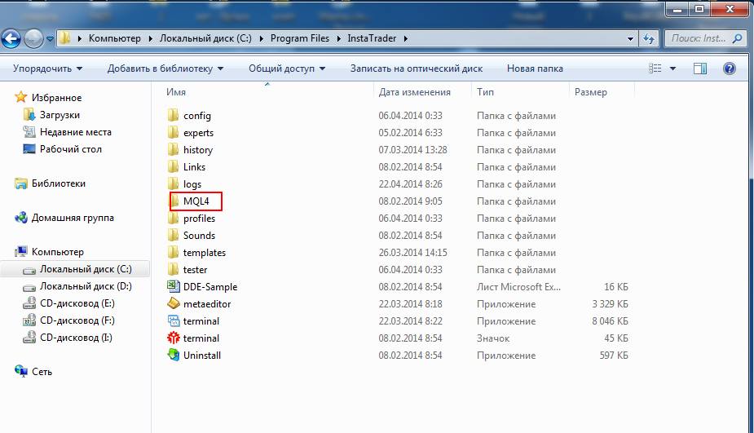The height and width of the screenshot is (433, 754).
Task: Click Лист Microsoft Ex... type cell
Action: point(518,287)
